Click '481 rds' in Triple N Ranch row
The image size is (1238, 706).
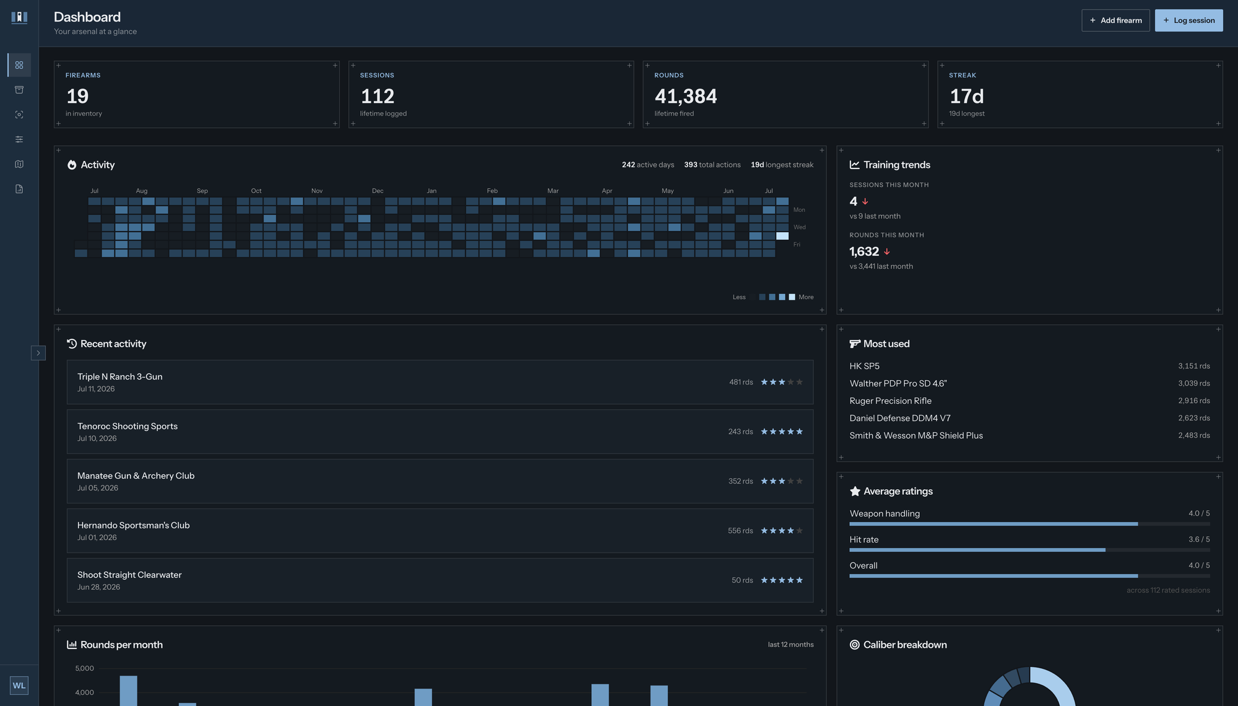741,382
